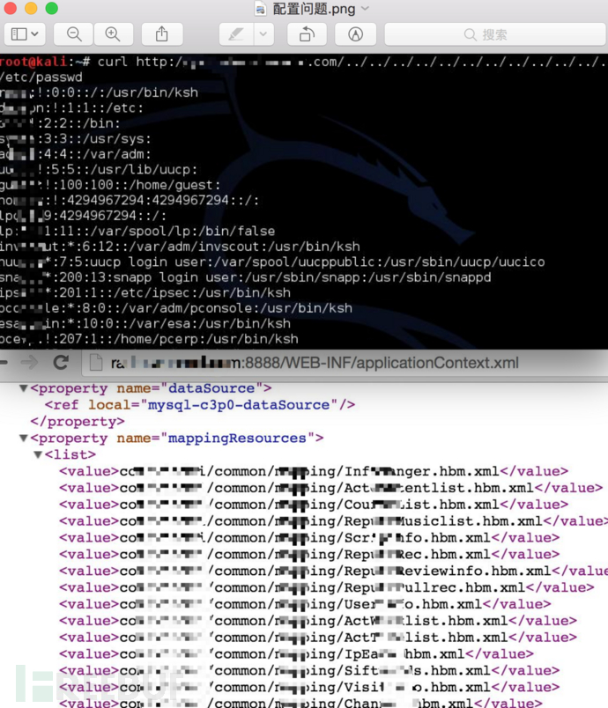This screenshot has height=708, width=608.
Task: Collapse the list node triangle
Action: point(38,454)
